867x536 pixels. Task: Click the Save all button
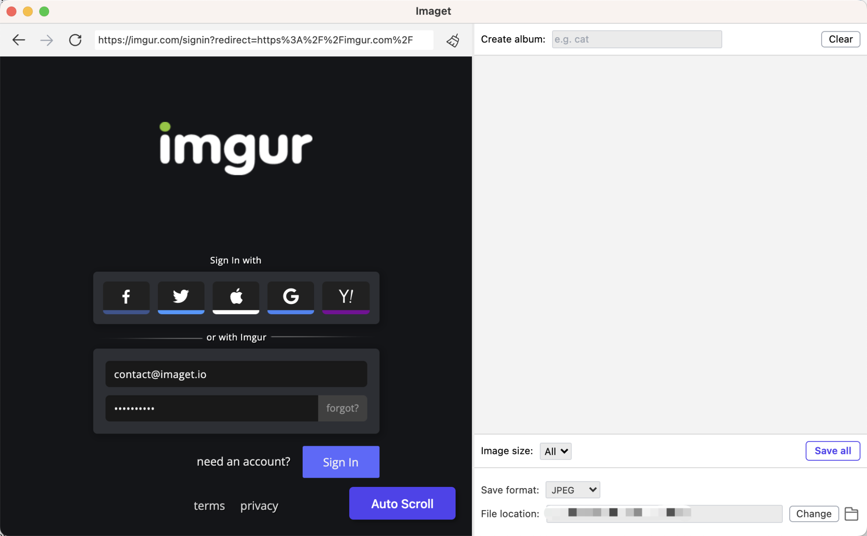(x=832, y=451)
